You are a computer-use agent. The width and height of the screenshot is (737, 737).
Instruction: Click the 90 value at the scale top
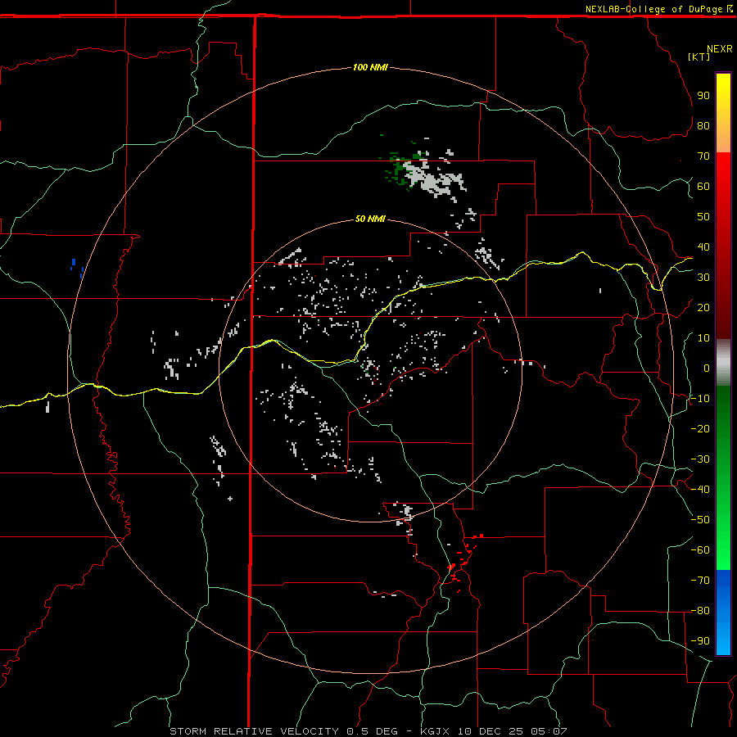pyautogui.click(x=703, y=96)
